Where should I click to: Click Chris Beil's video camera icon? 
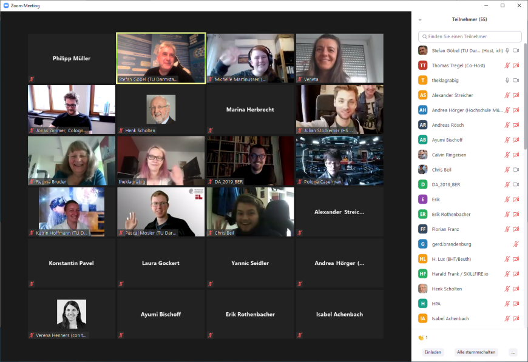[x=516, y=170]
